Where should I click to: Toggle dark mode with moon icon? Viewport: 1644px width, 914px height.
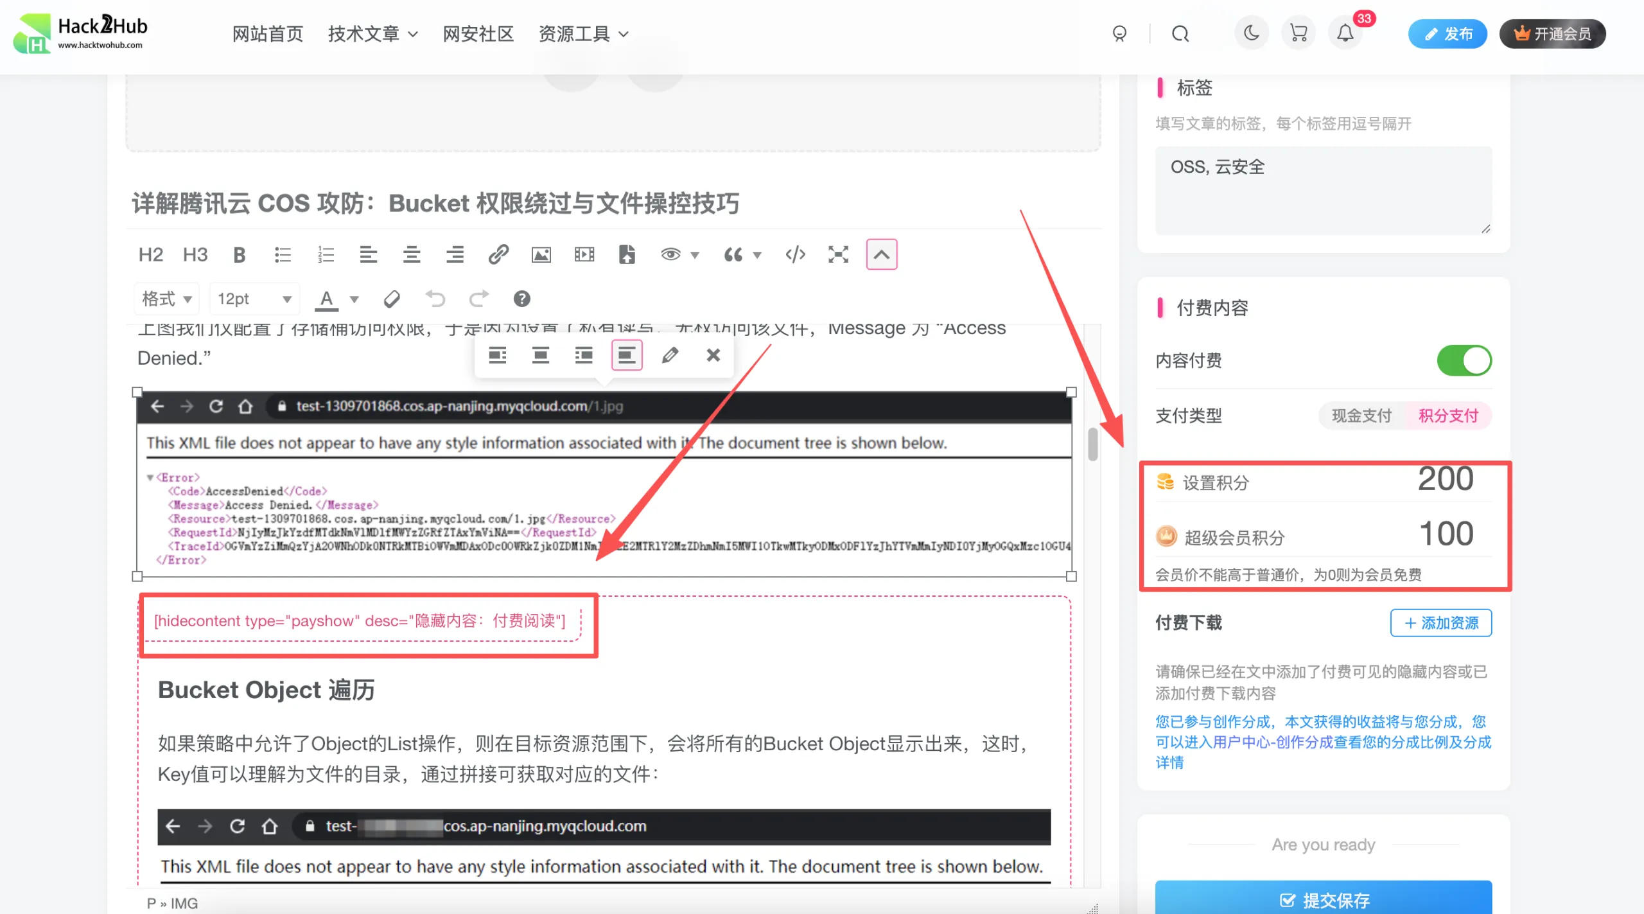1251,33
